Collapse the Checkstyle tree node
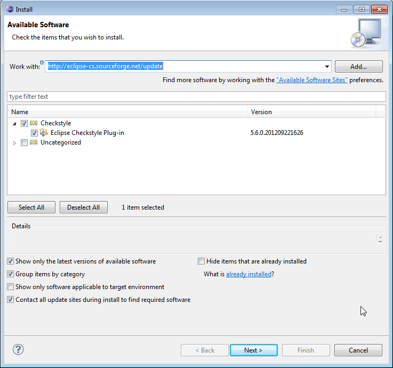 click(14, 123)
